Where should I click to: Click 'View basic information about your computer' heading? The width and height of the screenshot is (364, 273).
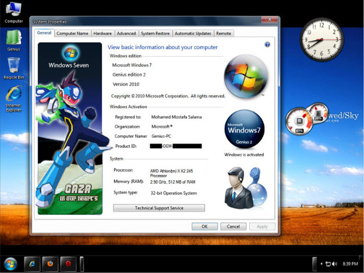click(x=162, y=47)
